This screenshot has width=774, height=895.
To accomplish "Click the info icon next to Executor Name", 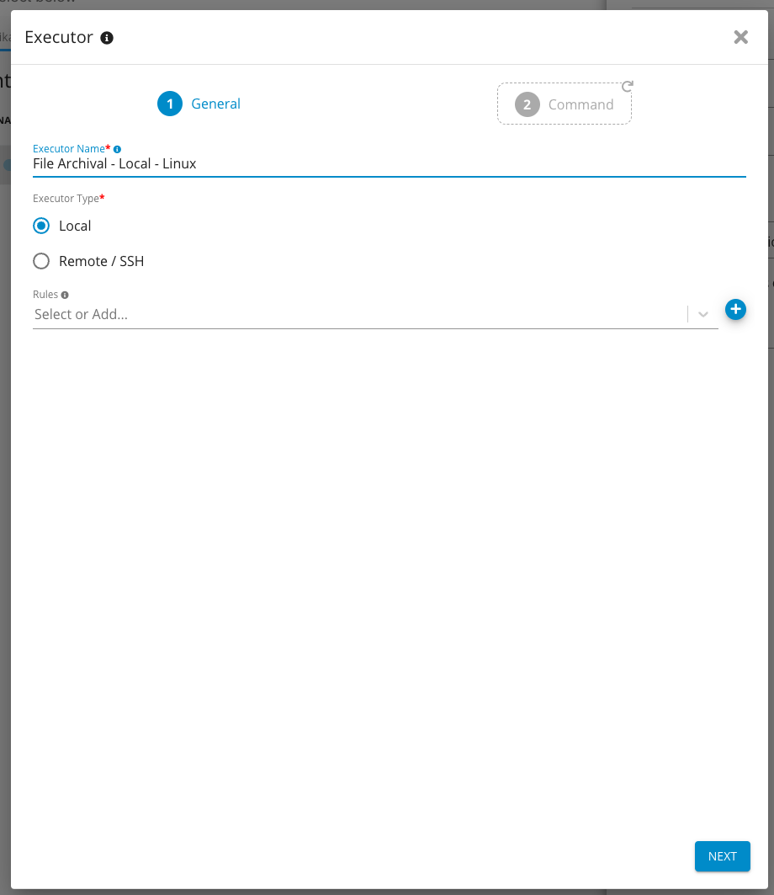I will (118, 149).
